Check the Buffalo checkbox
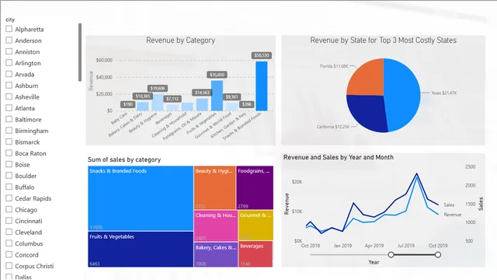The height and width of the screenshot is (280, 497). [x=9, y=187]
